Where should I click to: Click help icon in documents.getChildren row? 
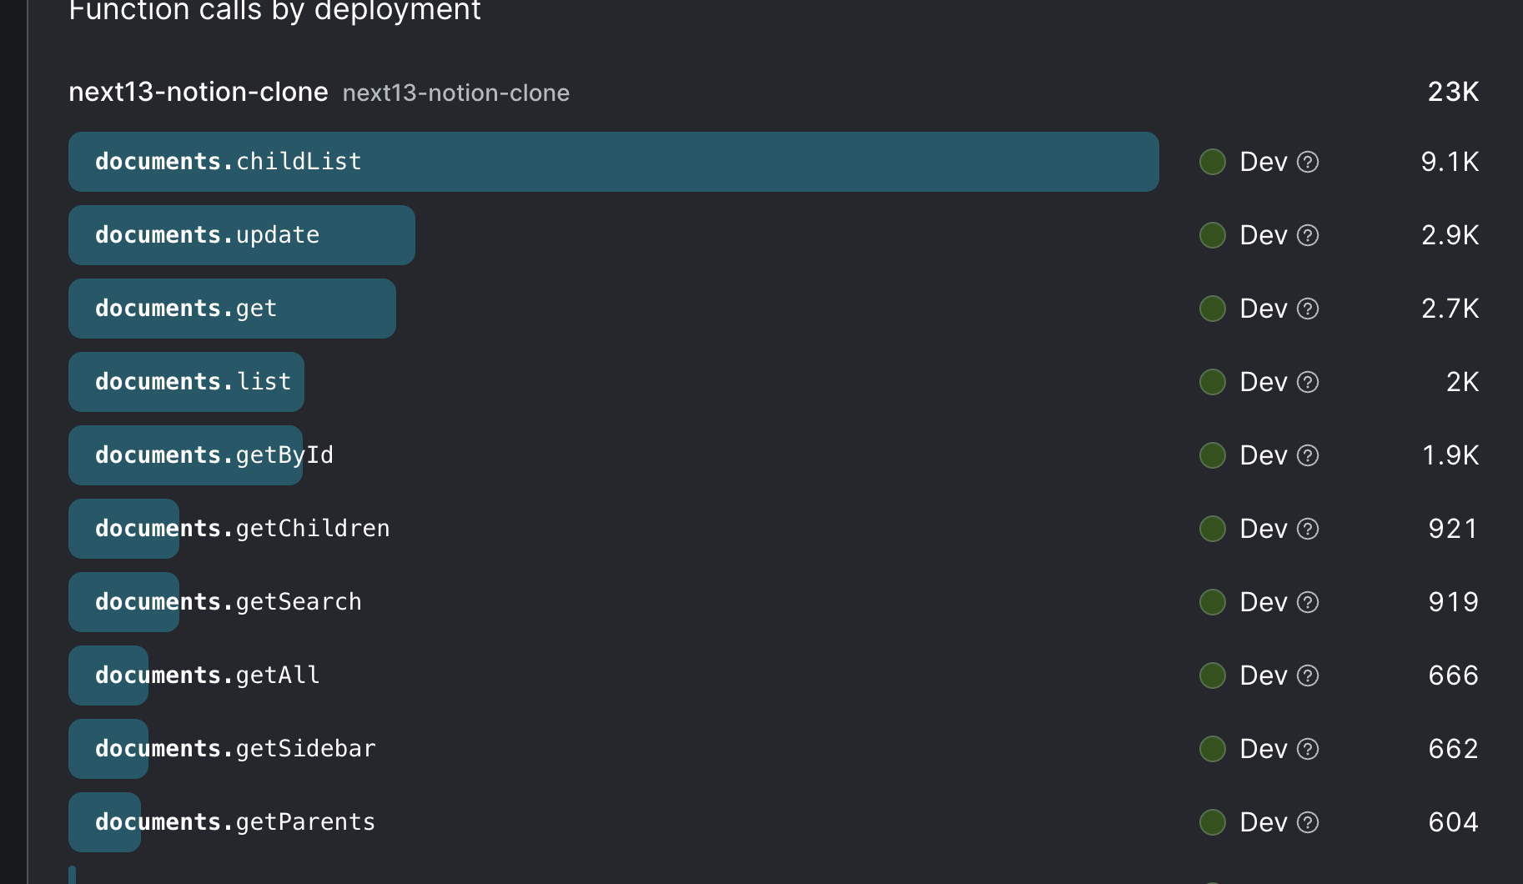(1308, 529)
